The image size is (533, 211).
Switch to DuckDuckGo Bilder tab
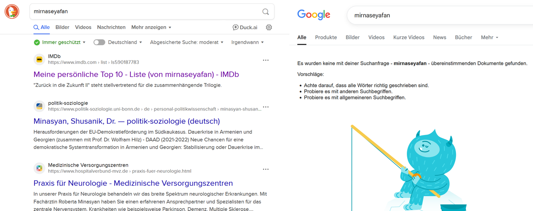(62, 27)
